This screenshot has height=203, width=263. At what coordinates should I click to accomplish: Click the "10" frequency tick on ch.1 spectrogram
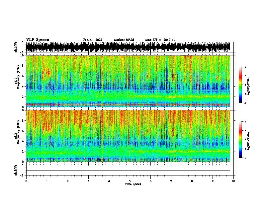(22, 55)
